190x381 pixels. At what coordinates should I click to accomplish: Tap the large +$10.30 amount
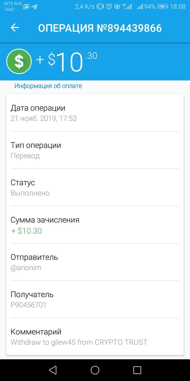(66, 61)
